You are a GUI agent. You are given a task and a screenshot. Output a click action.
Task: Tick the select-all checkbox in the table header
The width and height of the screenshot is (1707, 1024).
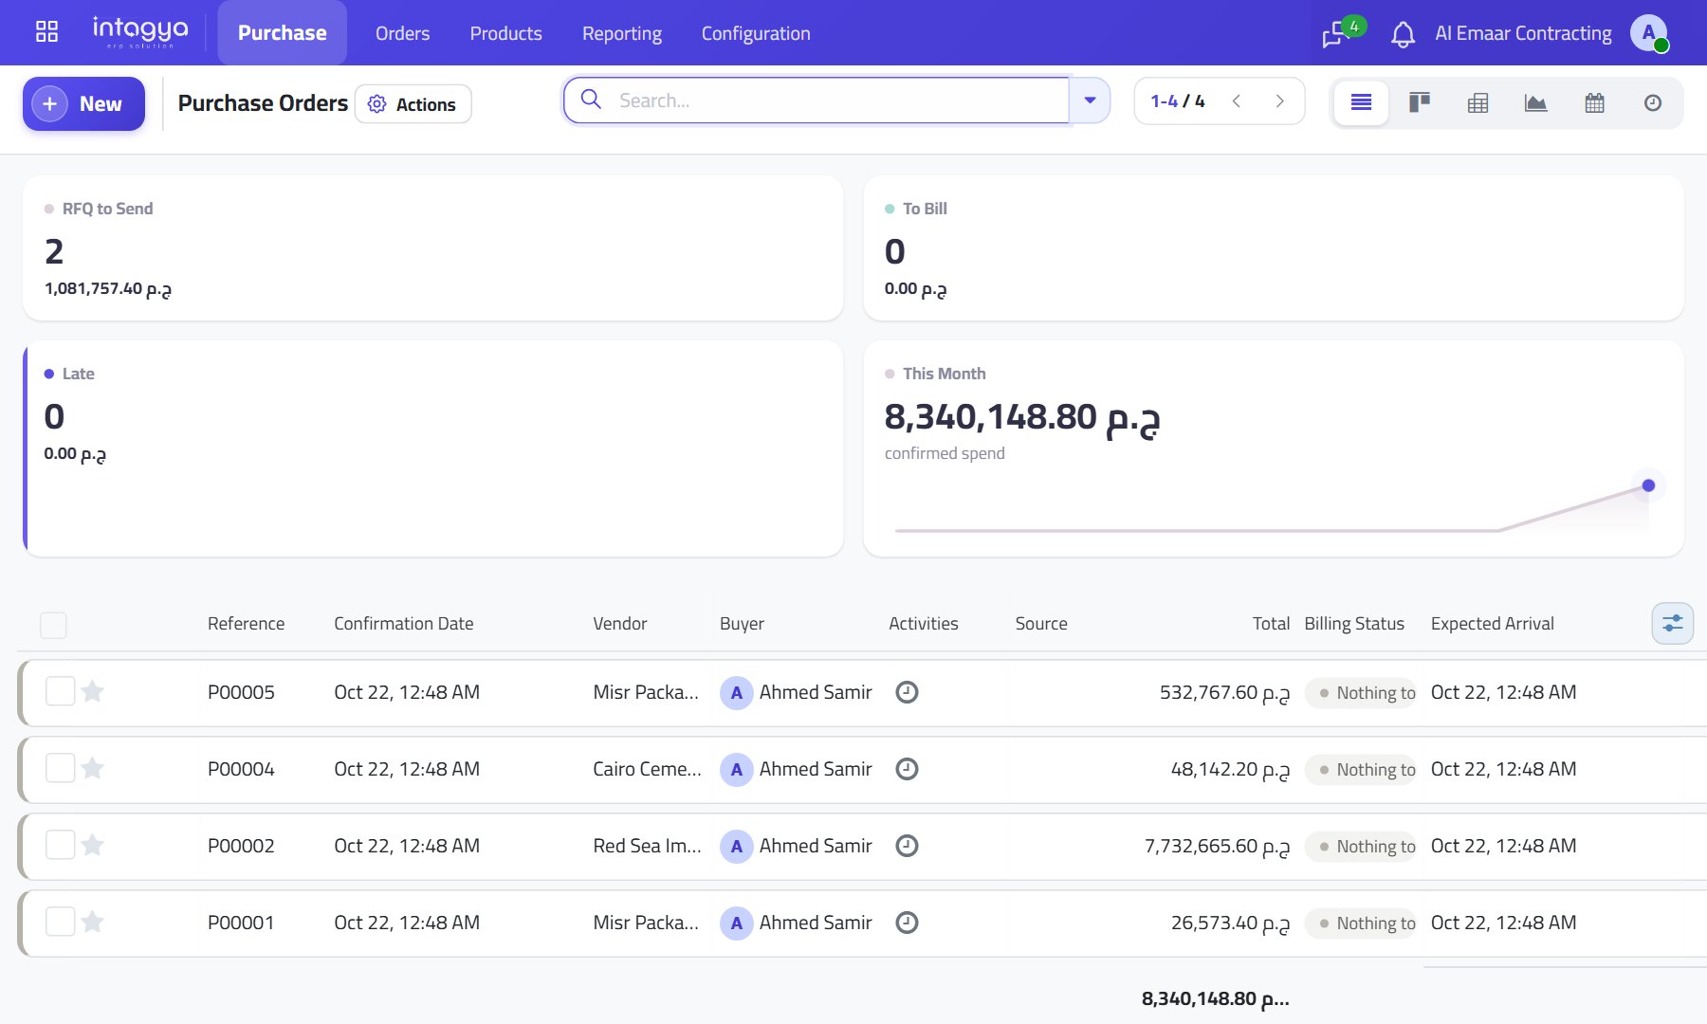pos(53,625)
